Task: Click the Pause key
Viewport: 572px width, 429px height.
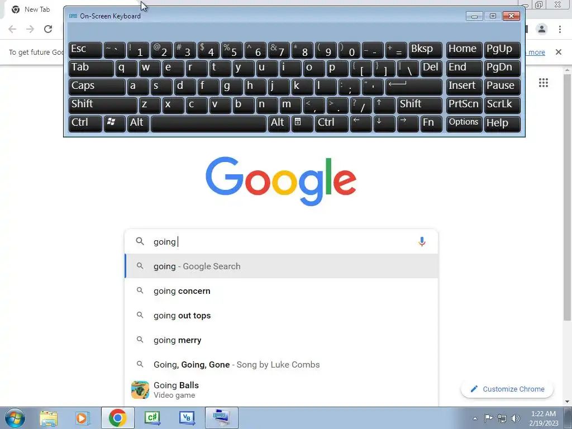Action: click(x=502, y=87)
